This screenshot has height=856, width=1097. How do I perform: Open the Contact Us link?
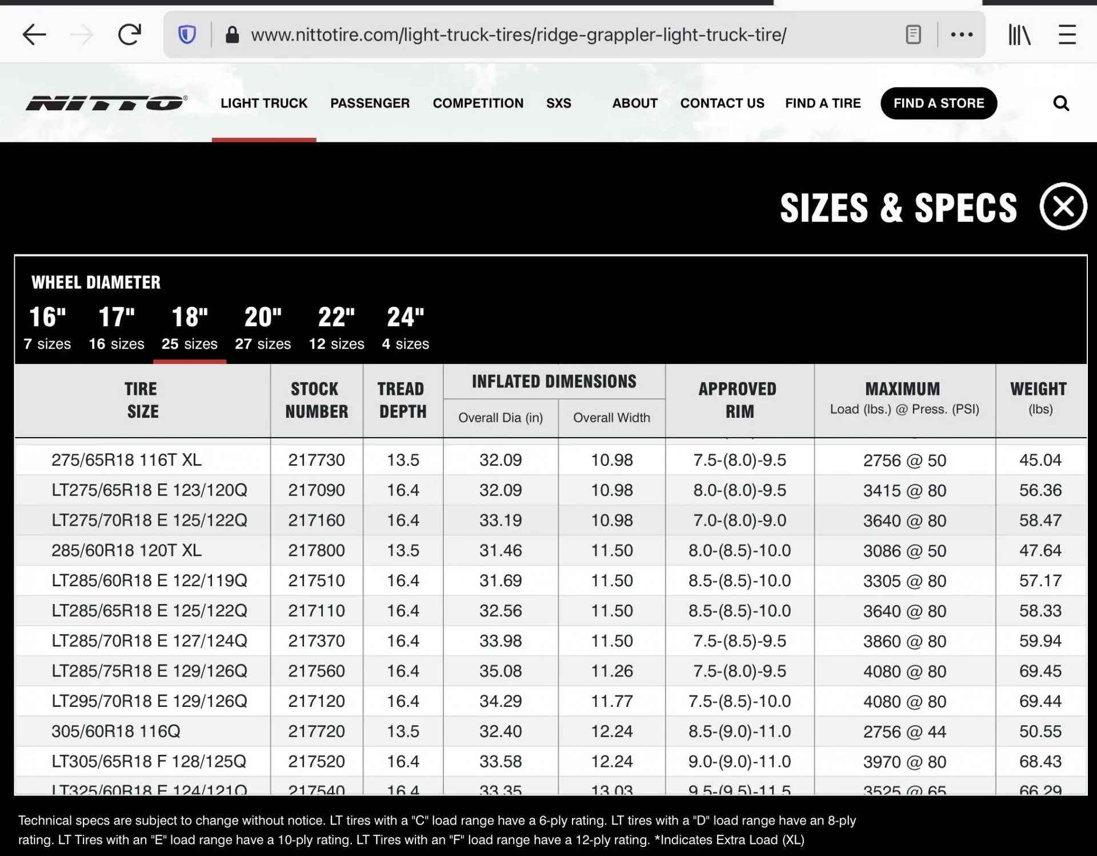(722, 103)
